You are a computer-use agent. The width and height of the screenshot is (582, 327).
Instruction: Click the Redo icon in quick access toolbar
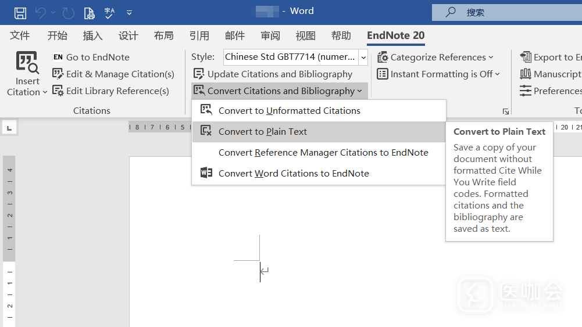[68, 12]
